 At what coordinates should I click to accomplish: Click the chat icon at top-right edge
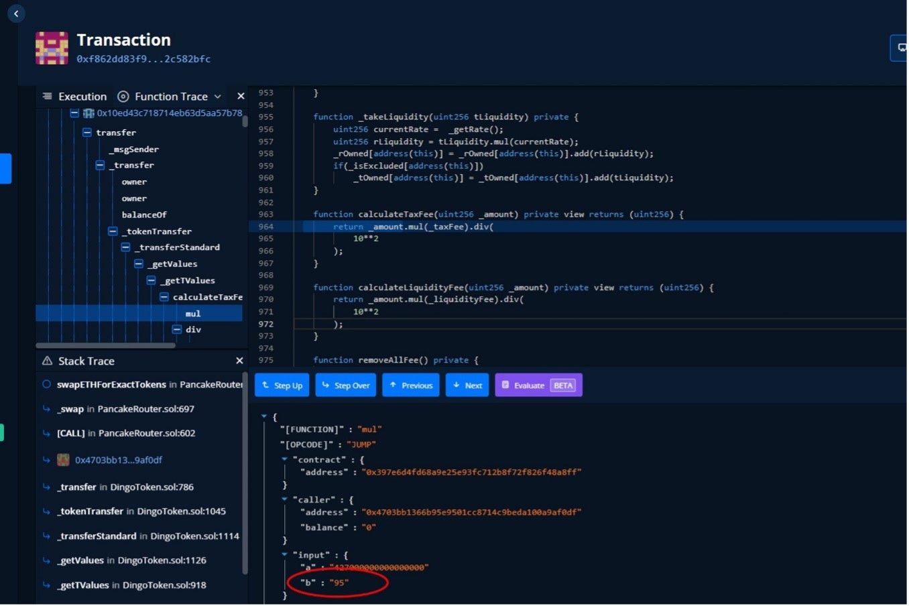(x=900, y=48)
